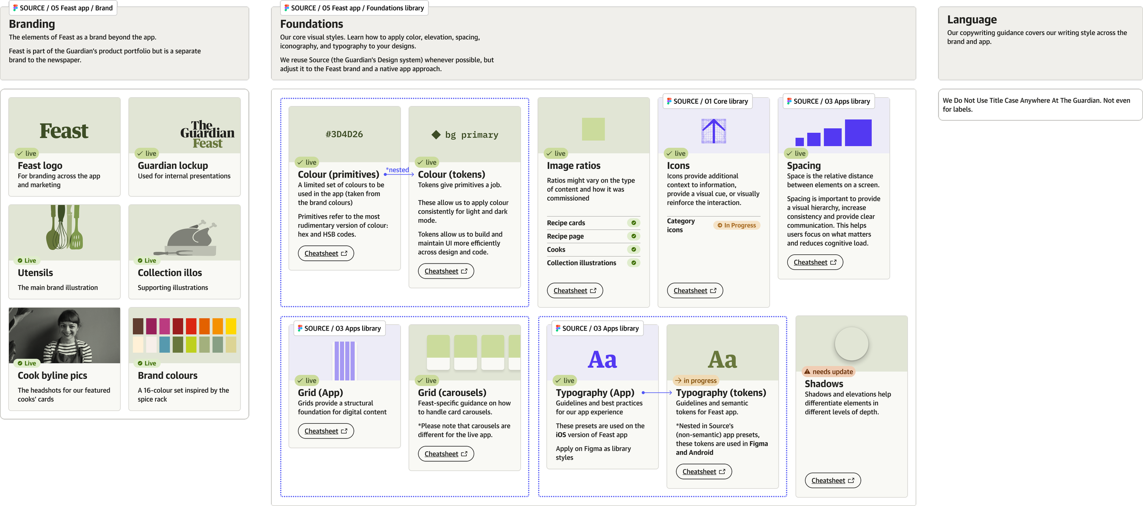
Task: Click the blue Aa Typography App glyph
Action: click(602, 359)
